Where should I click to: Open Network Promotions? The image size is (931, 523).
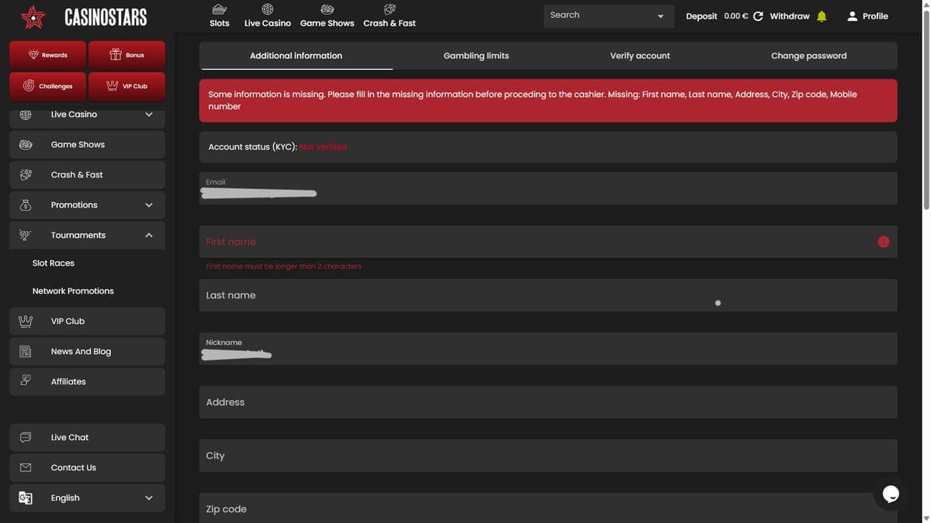pyautogui.click(x=73, y=291)
